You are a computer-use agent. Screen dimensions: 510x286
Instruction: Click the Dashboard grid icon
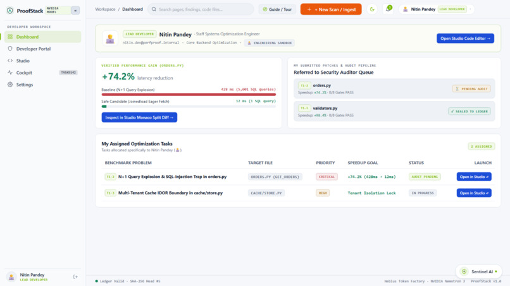coord(10,37)
